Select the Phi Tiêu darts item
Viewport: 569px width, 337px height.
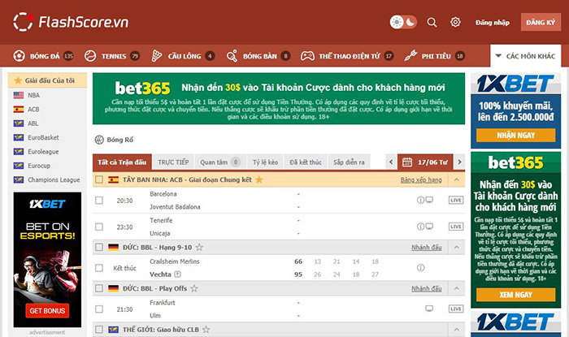tap(434, 56)
